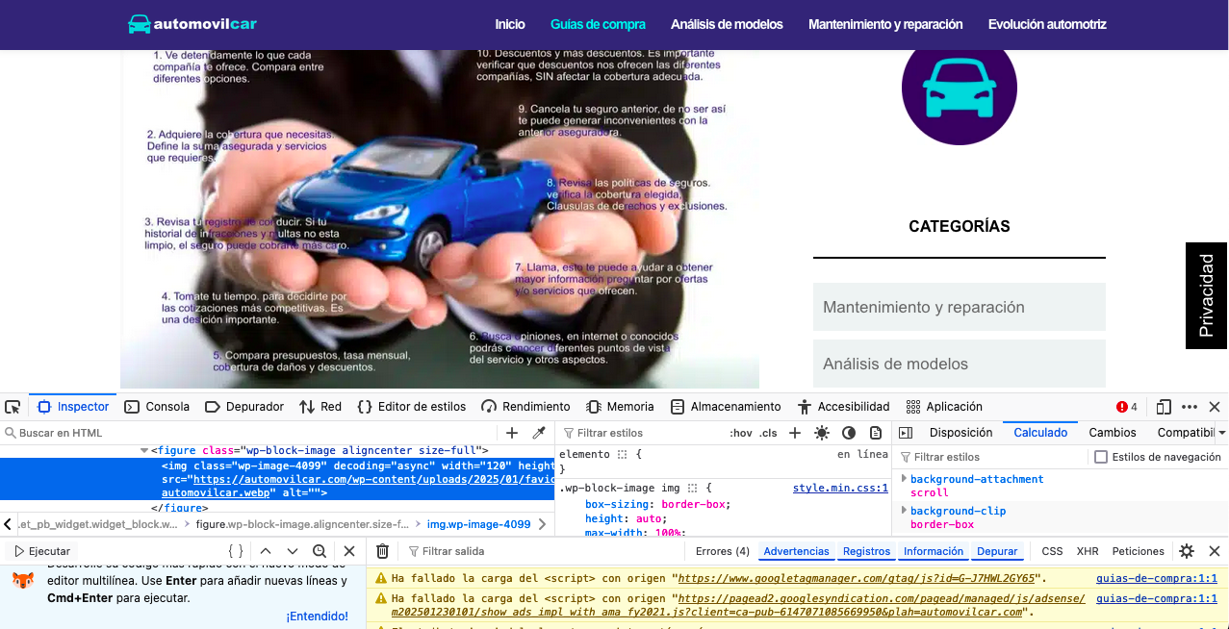Screen dimensions: 1229x629
Task: Open the Depurador debugger tab
Action: click(244, 407)
